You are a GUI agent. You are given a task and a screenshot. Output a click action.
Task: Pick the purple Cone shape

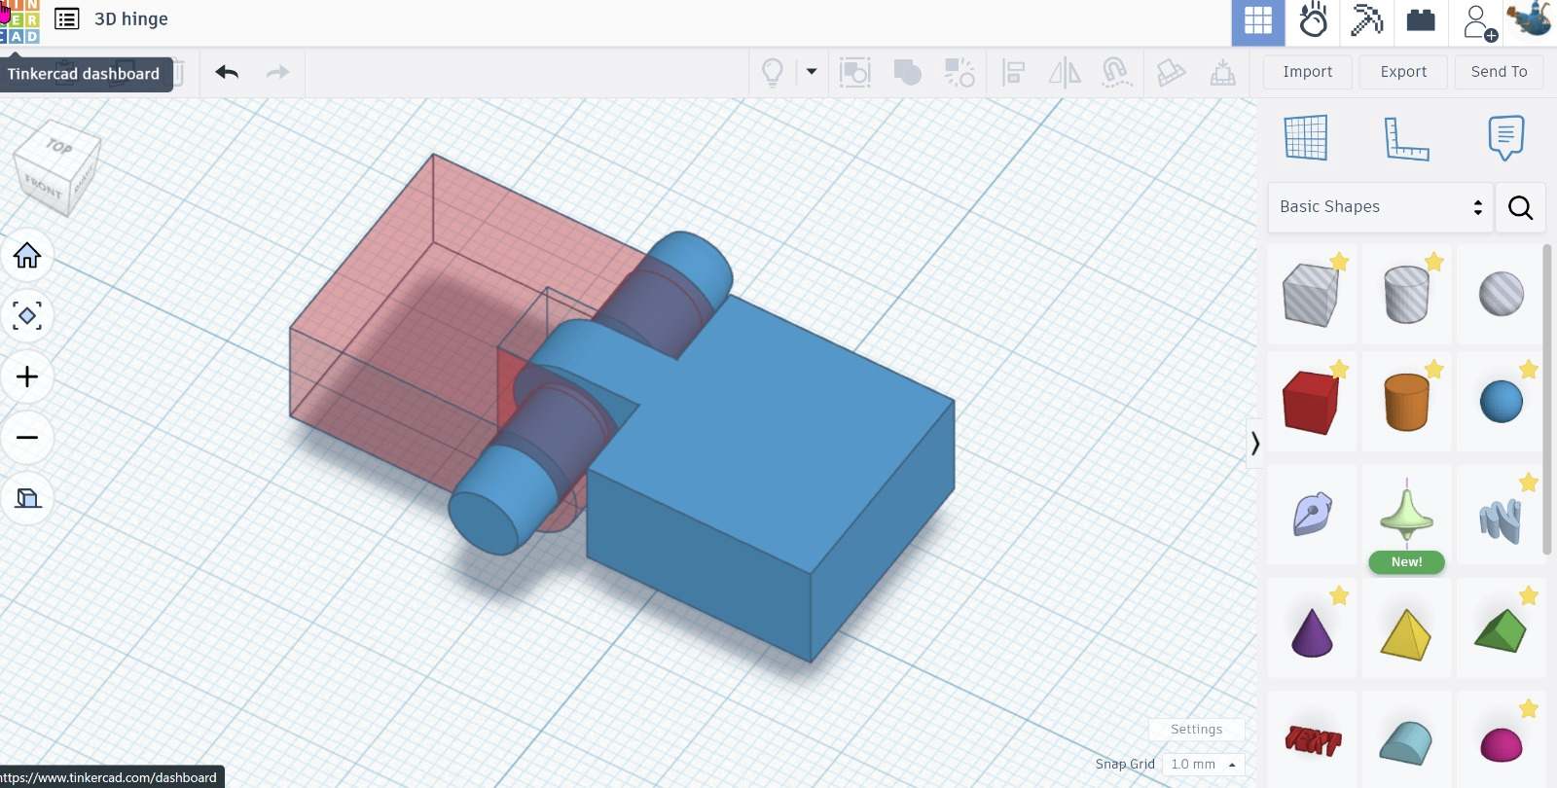click(x=1310, y=632)
